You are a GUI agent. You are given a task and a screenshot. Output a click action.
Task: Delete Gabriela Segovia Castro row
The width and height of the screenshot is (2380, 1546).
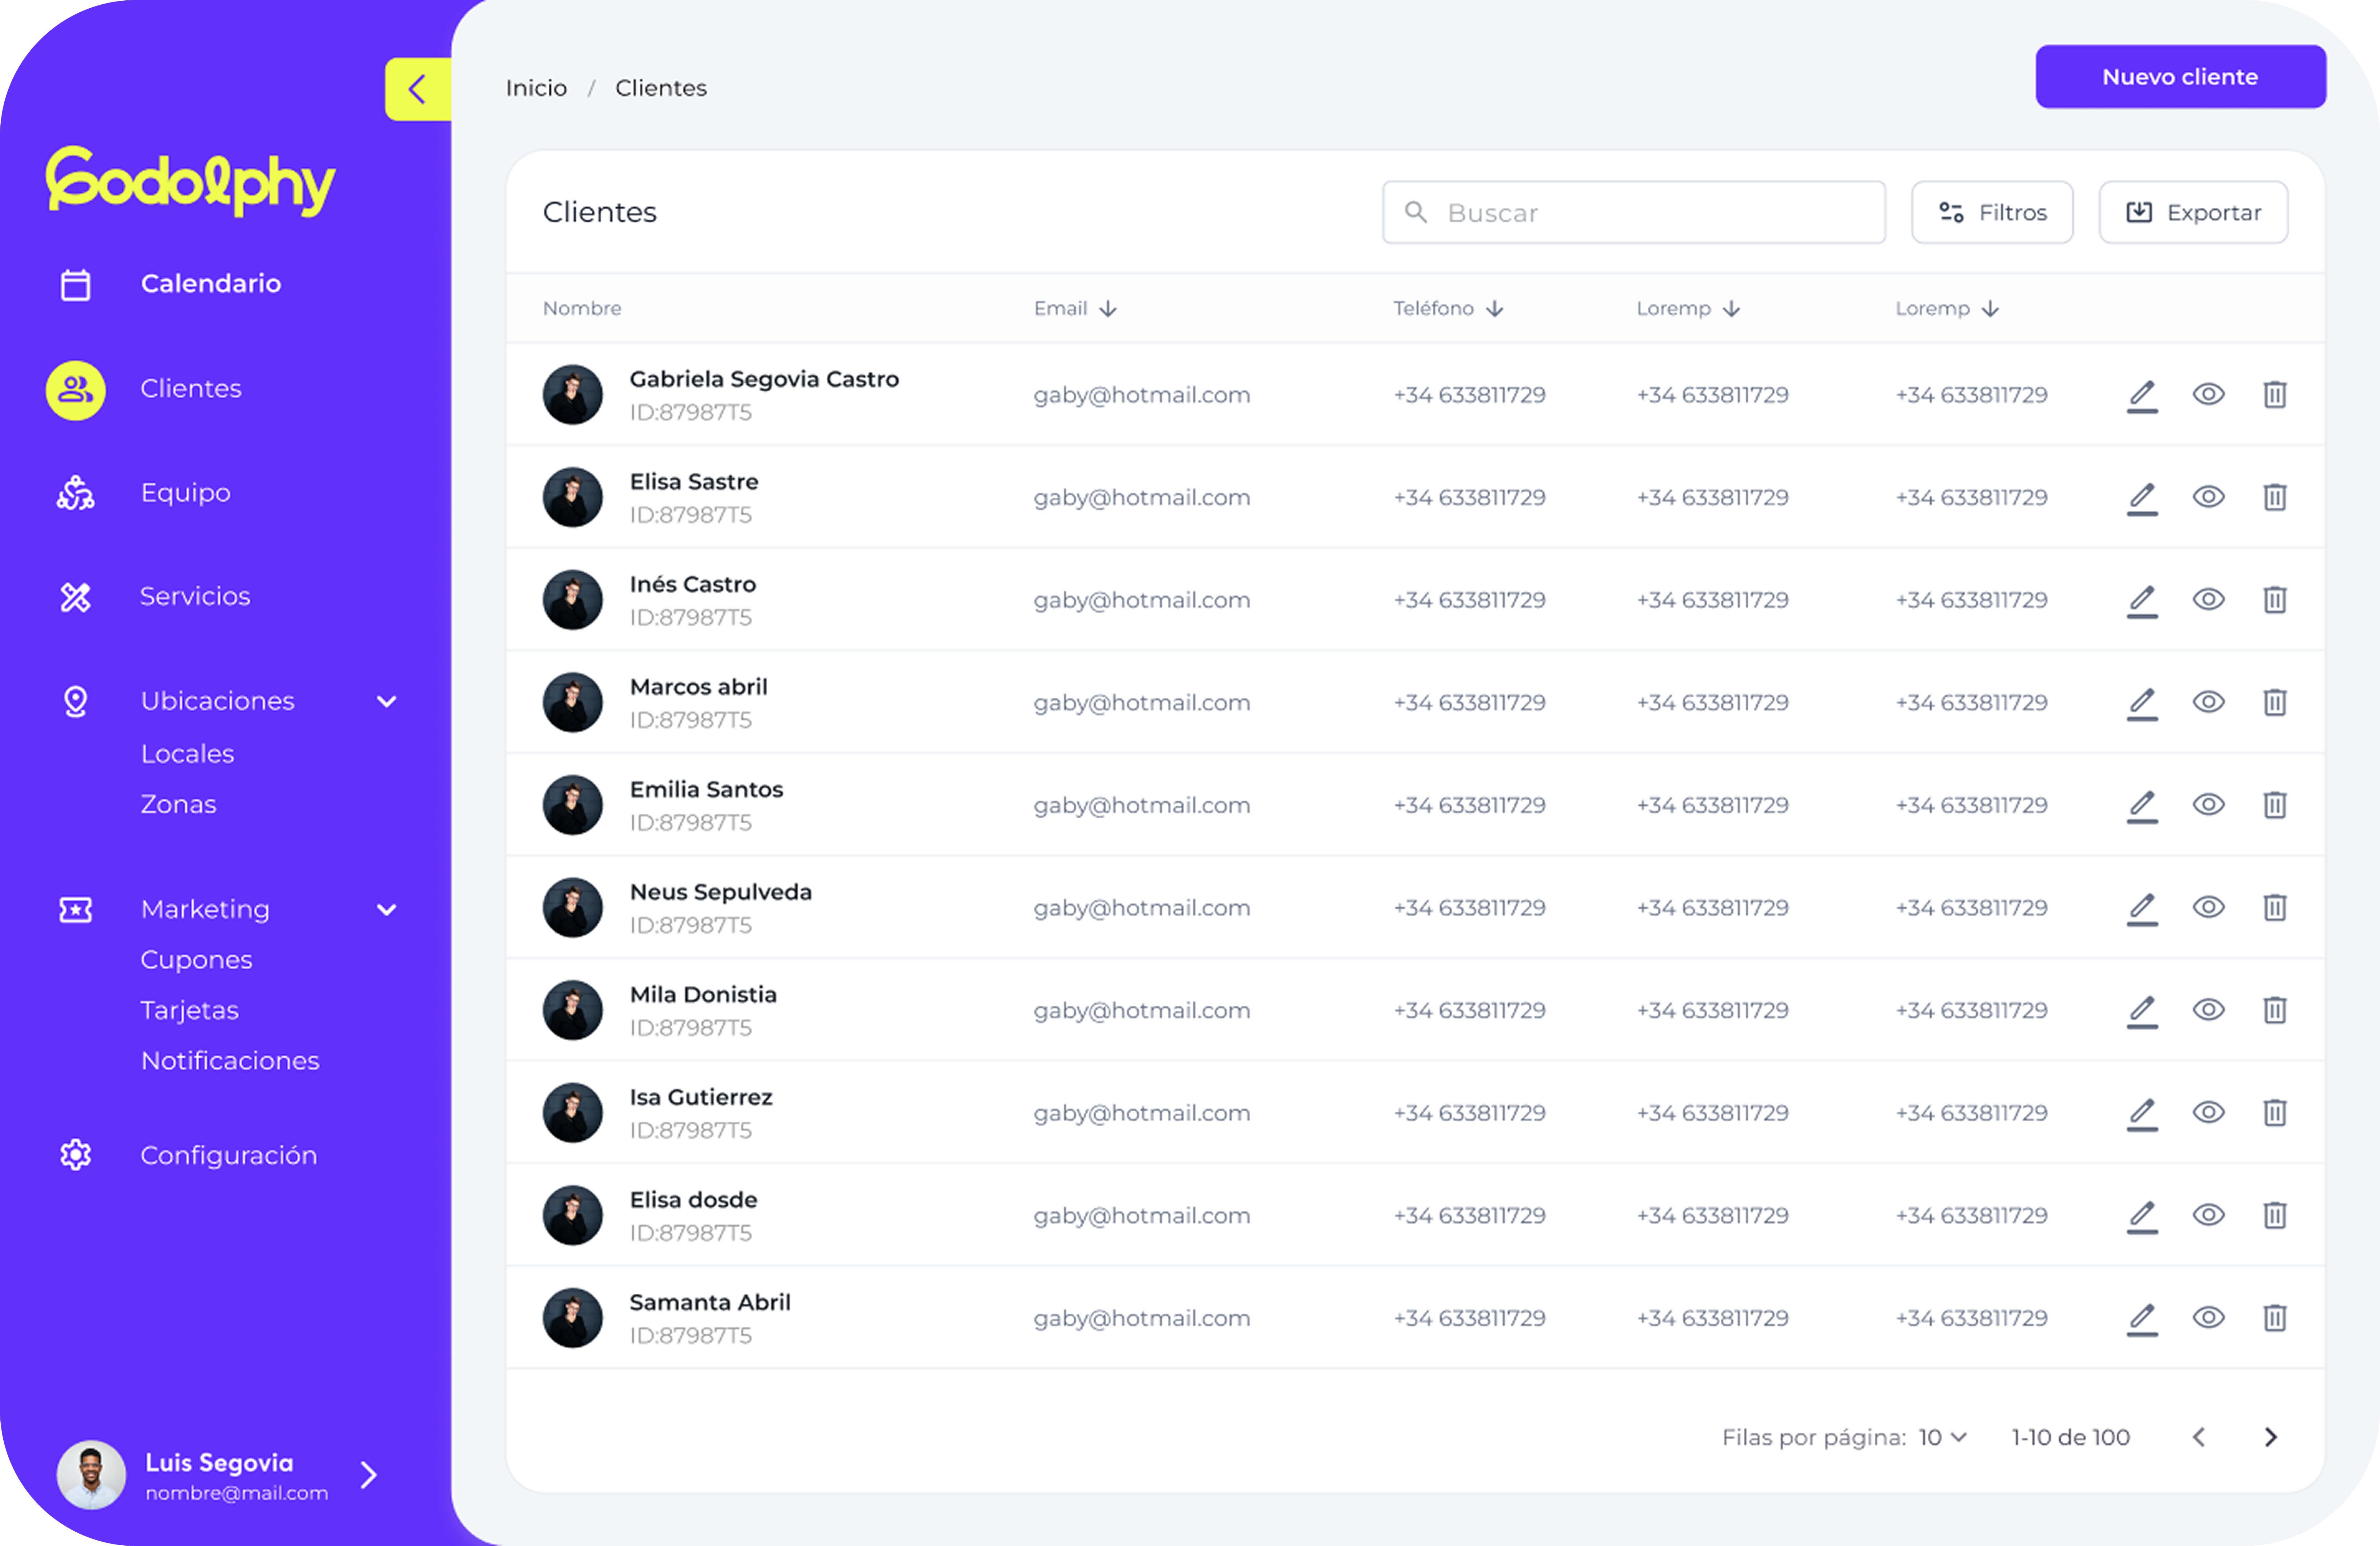coord(2275,395)
